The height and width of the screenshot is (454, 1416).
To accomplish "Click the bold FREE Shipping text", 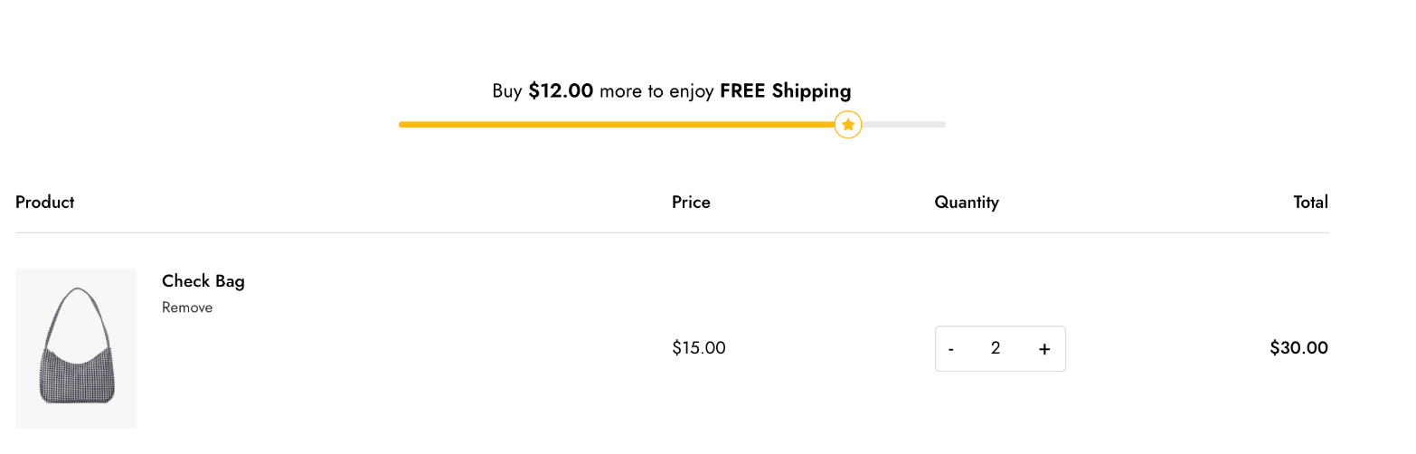I will [x=785, y=91].
